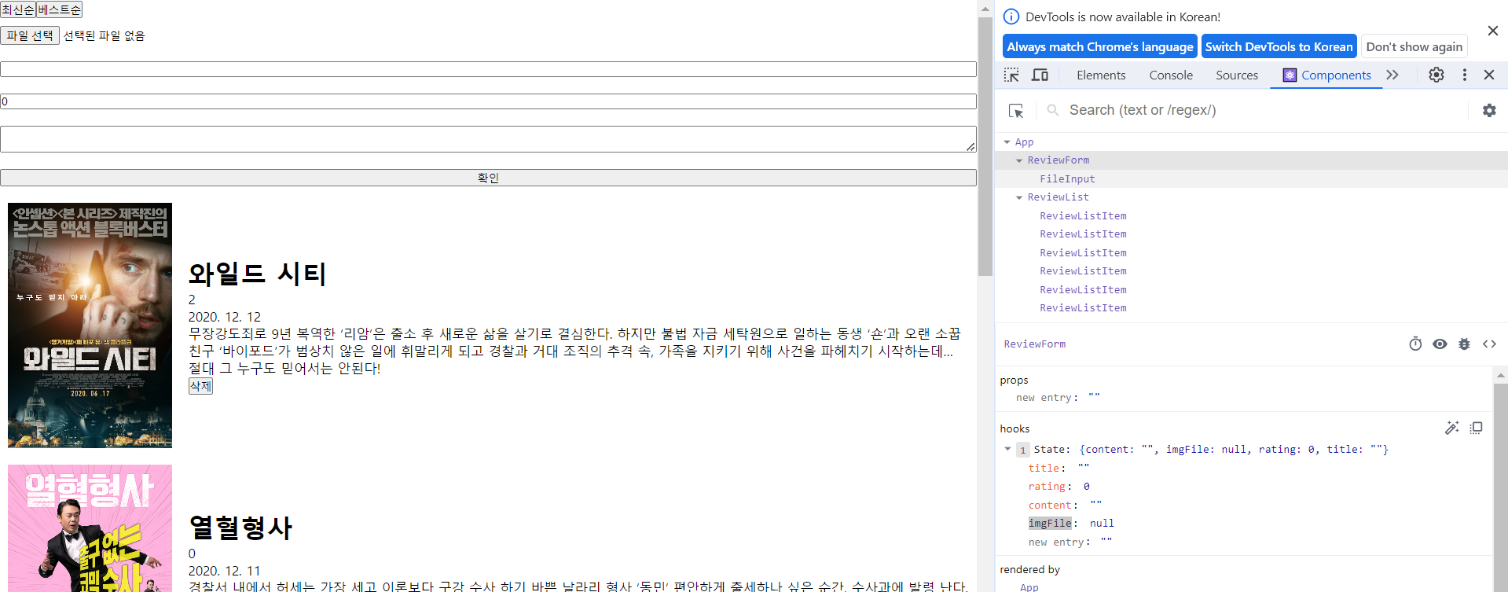Switch to the Console tab

click(1171, 75)
